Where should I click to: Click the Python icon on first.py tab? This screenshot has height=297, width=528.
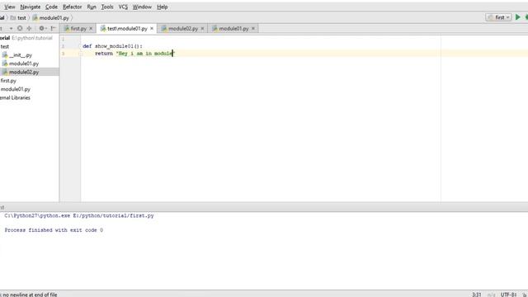[x=67, y=29]
